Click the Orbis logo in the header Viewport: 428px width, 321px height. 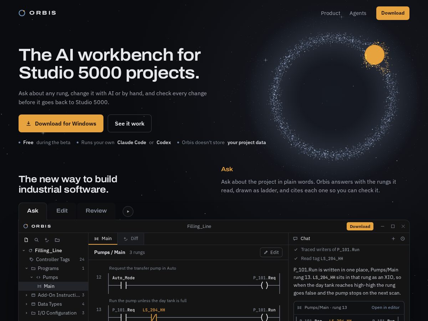pos(37,13)
